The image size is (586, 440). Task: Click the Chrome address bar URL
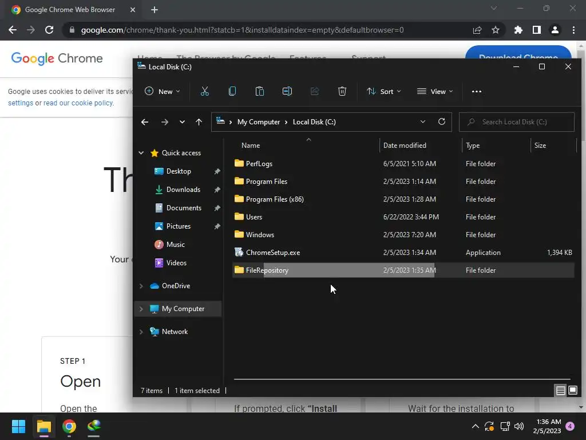242,30
